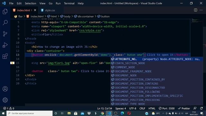
Task: Click the Prettier status bar item
Action: coord(184,108)
